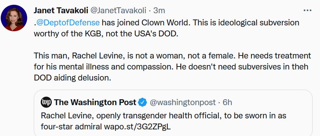Click the 6h timestamp in quoted tweet
Viewport: 320px width, 136px height.
tap(227, 102)
